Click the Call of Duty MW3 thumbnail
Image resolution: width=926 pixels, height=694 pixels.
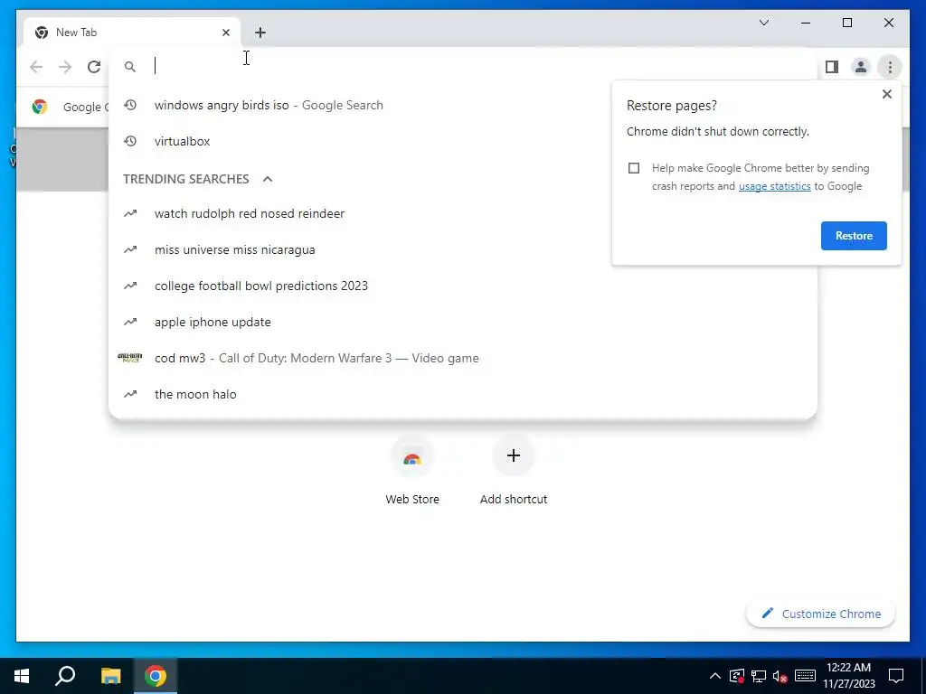(x=130, y=358)
